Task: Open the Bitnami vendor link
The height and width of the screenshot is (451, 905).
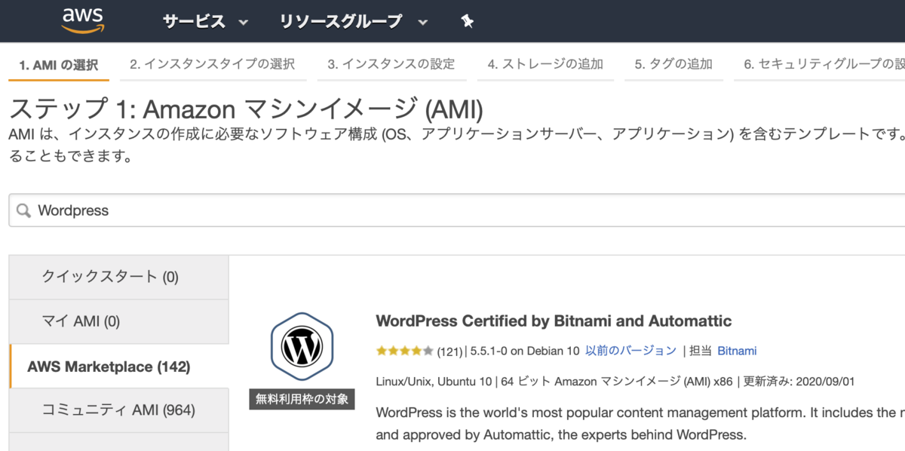Action: coord(737,351)
